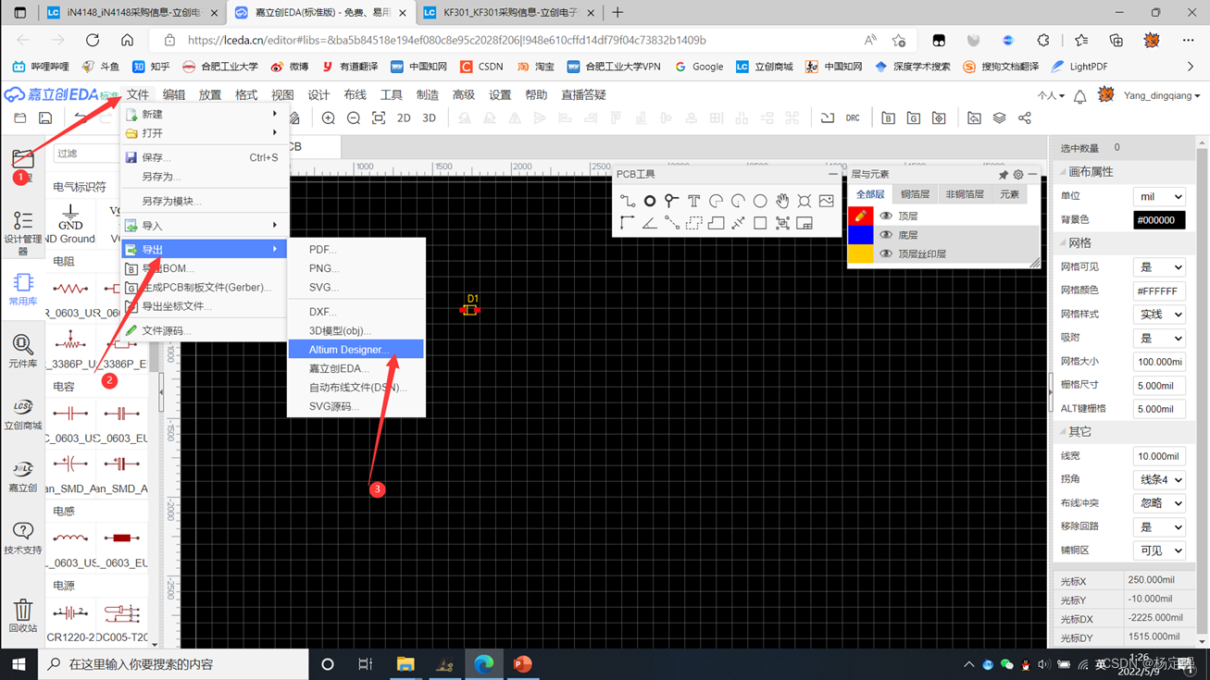
Task: Select the Pad tool in PCB工具
Action: tap(650, 201)
